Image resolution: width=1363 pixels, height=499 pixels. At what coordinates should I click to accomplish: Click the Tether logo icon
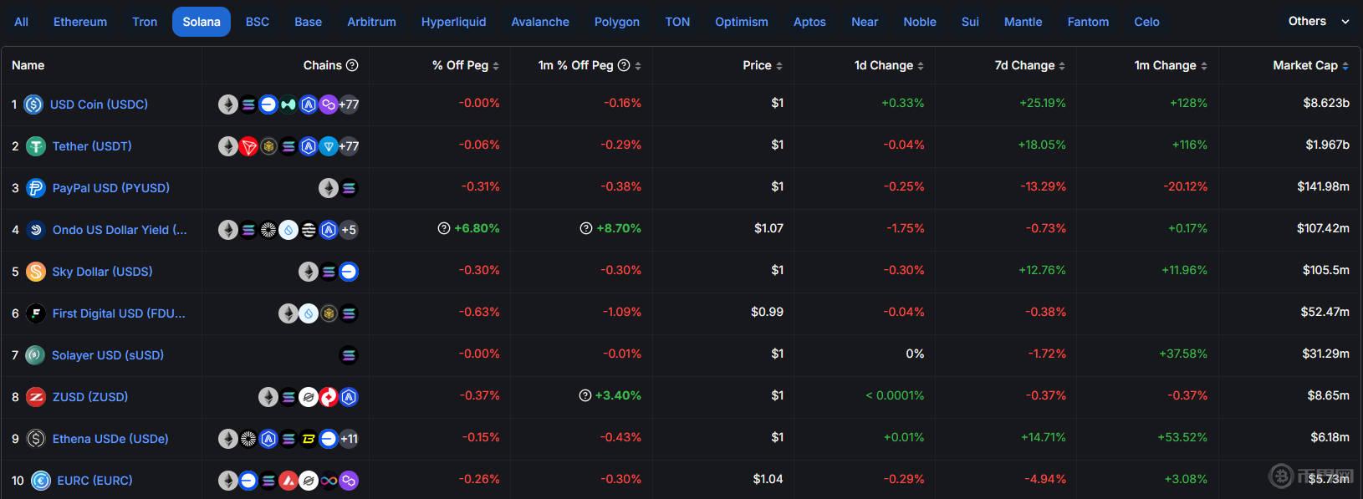[x=35, y=146]
